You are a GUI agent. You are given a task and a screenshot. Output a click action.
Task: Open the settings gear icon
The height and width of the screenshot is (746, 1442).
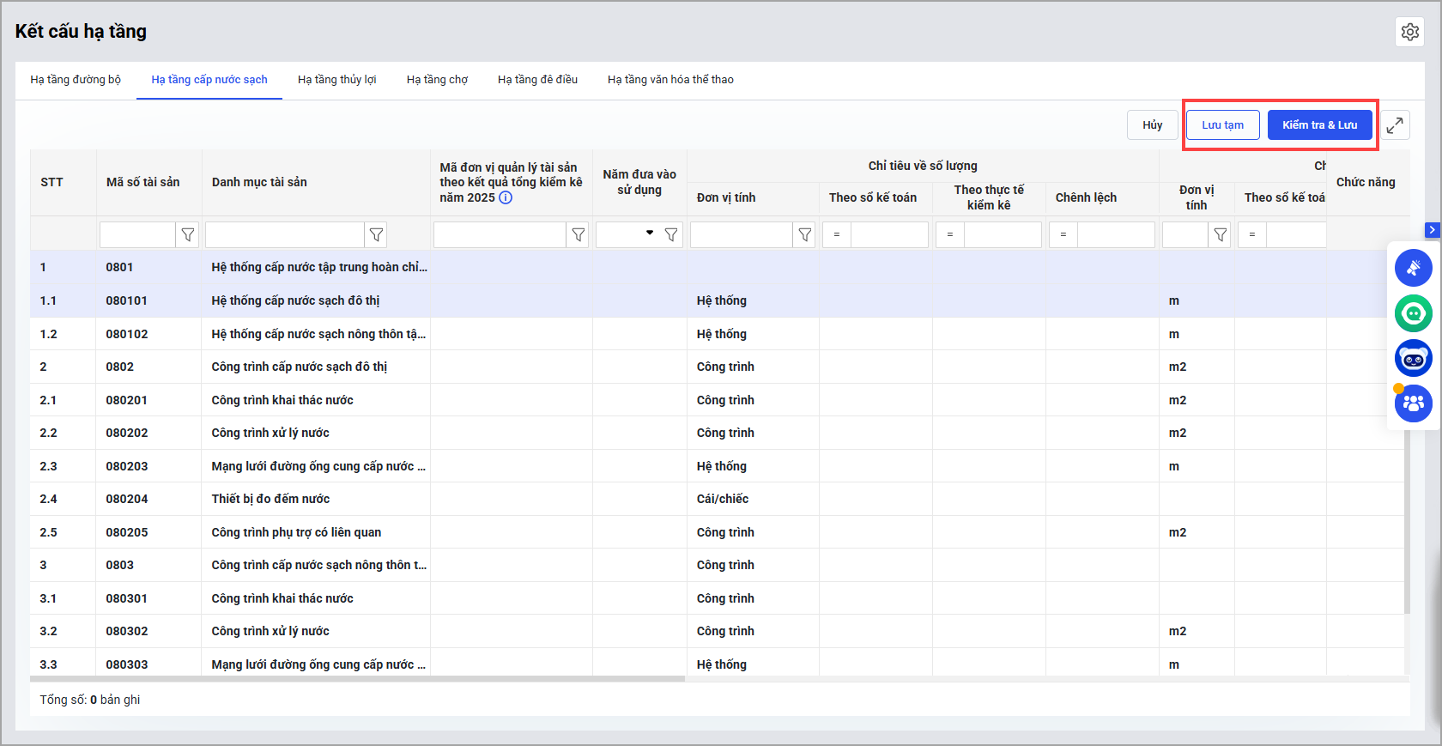[1409, 32]
